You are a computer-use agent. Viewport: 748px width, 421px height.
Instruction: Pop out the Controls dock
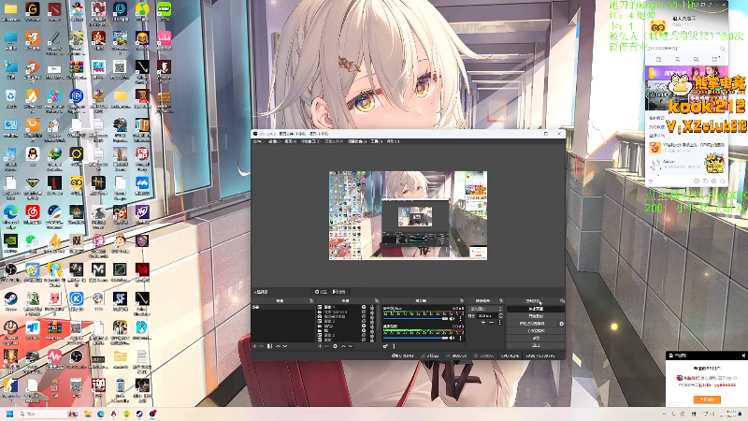[562, 300]
